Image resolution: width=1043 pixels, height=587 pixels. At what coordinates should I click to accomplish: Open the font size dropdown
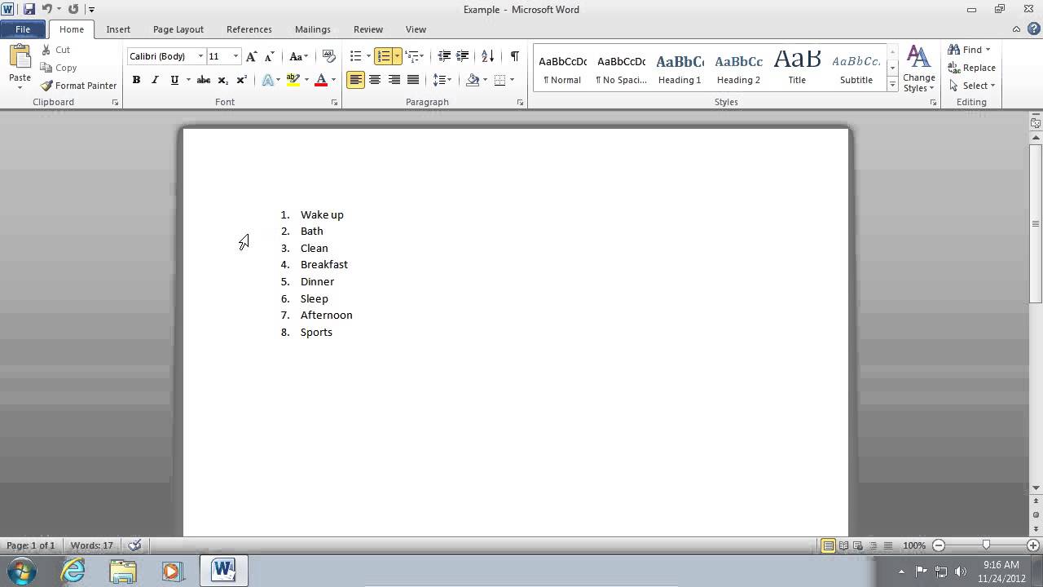[x=236, y=56]
